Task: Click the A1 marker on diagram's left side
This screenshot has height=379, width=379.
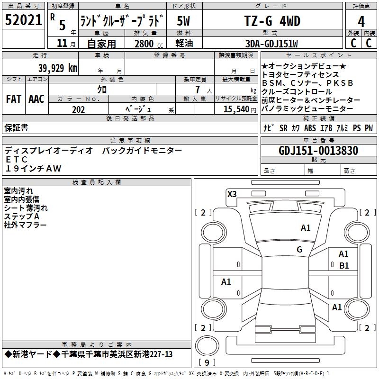Action: pyautogui.click(x=226, y=282)
